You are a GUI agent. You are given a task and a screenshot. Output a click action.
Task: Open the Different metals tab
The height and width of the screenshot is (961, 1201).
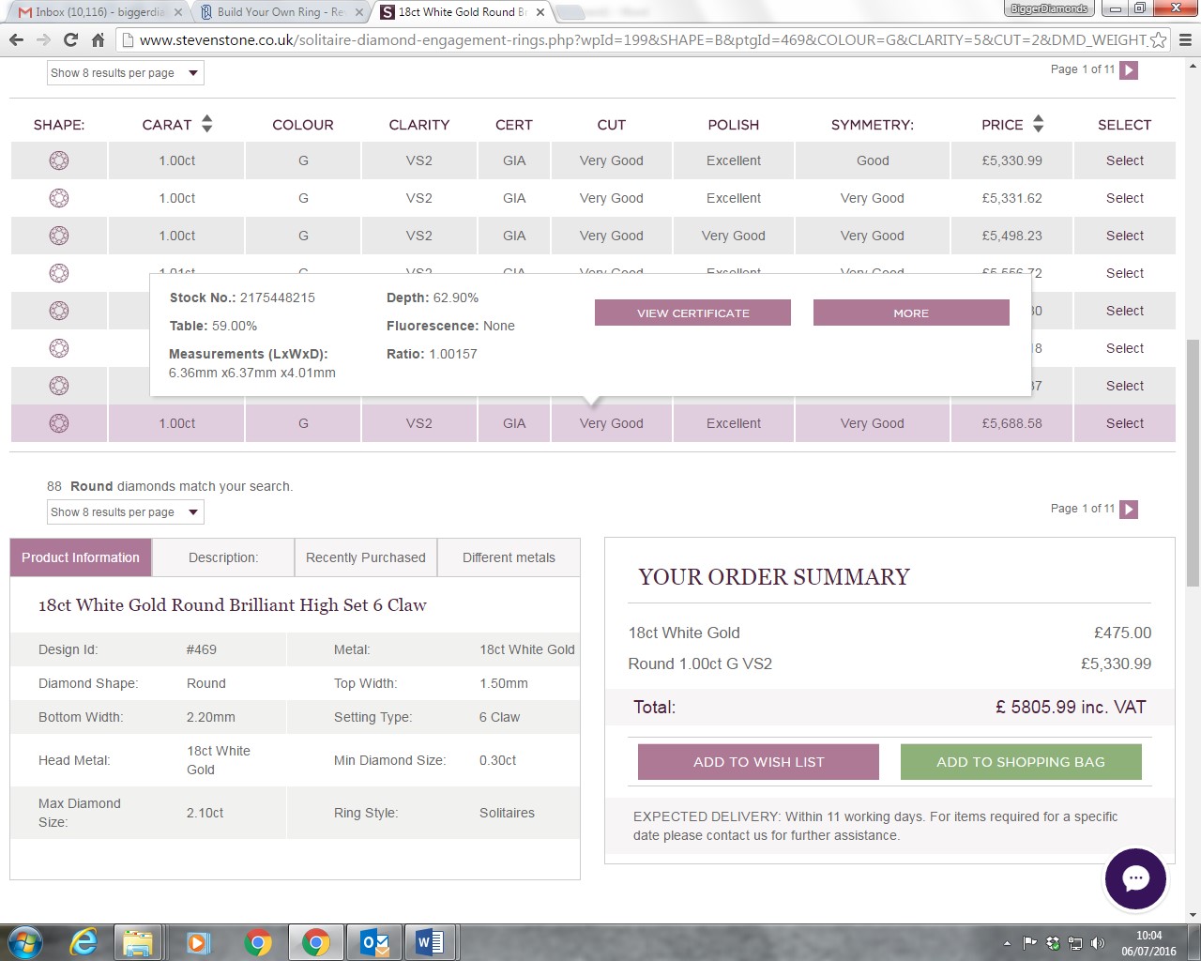(x=509, y=557)
